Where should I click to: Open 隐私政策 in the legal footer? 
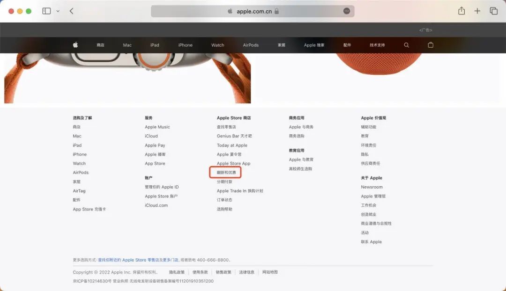click(x=177, y=272)
